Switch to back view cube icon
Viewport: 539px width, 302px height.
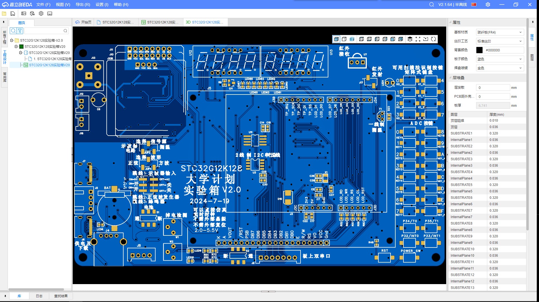pos(401,39)
